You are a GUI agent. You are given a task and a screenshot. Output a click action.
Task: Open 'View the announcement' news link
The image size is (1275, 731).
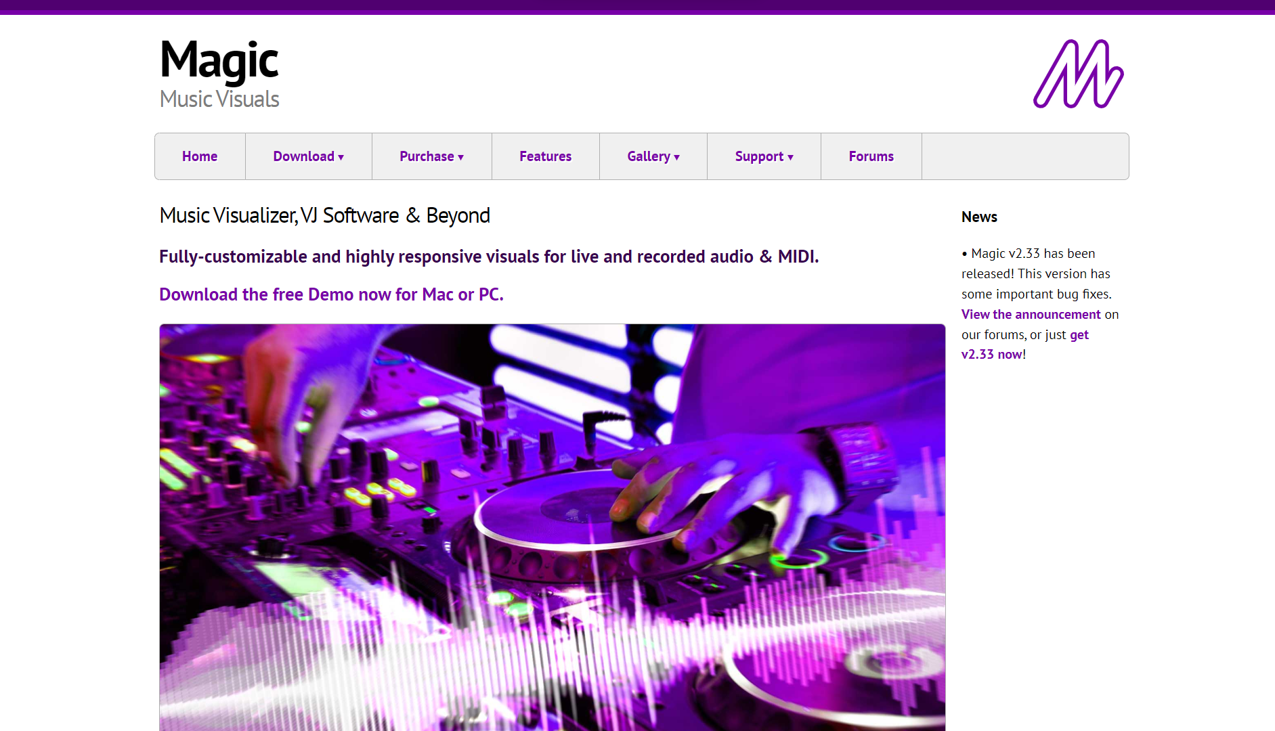(1031, 314)
